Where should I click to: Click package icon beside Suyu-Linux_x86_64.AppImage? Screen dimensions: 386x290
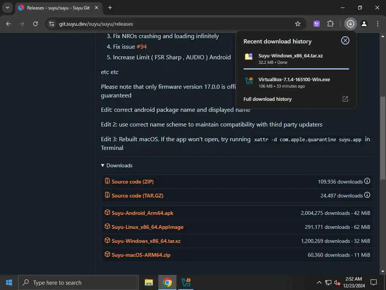pyautogui.click(x=107, y=227)
